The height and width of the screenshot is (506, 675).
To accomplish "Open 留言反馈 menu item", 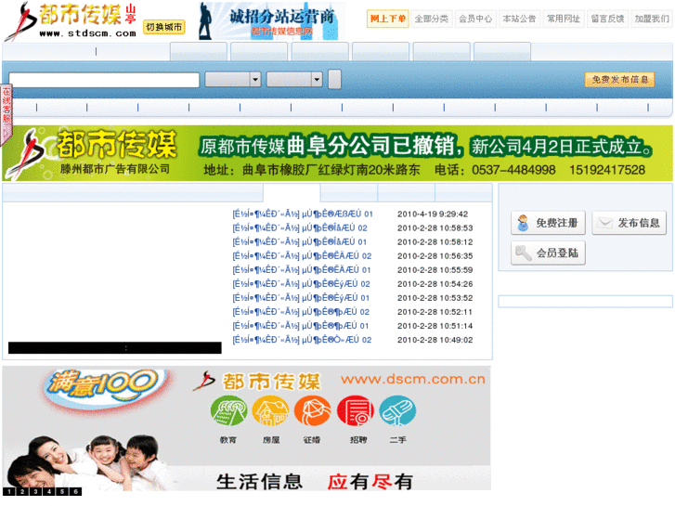I will coord(607,19).
